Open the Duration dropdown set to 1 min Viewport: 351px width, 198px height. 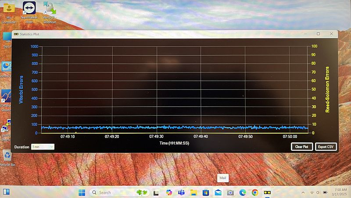43,147
